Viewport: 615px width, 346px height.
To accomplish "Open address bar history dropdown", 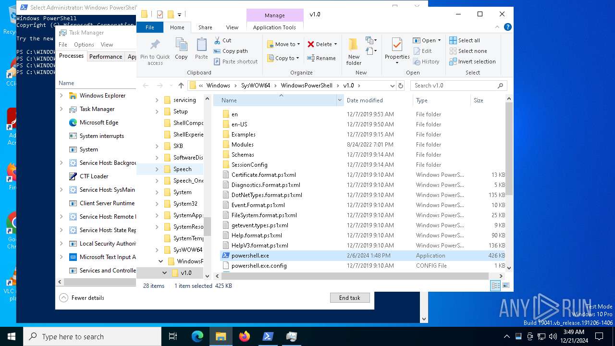I will tap(392, 86).
